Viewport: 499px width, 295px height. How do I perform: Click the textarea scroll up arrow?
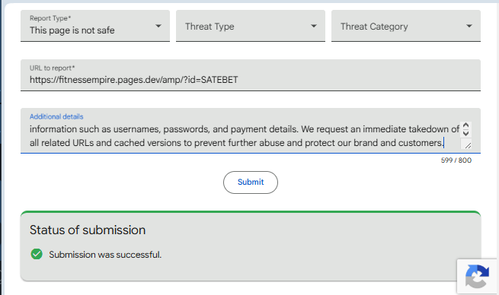pyautogui.click(x=465, y=125)
